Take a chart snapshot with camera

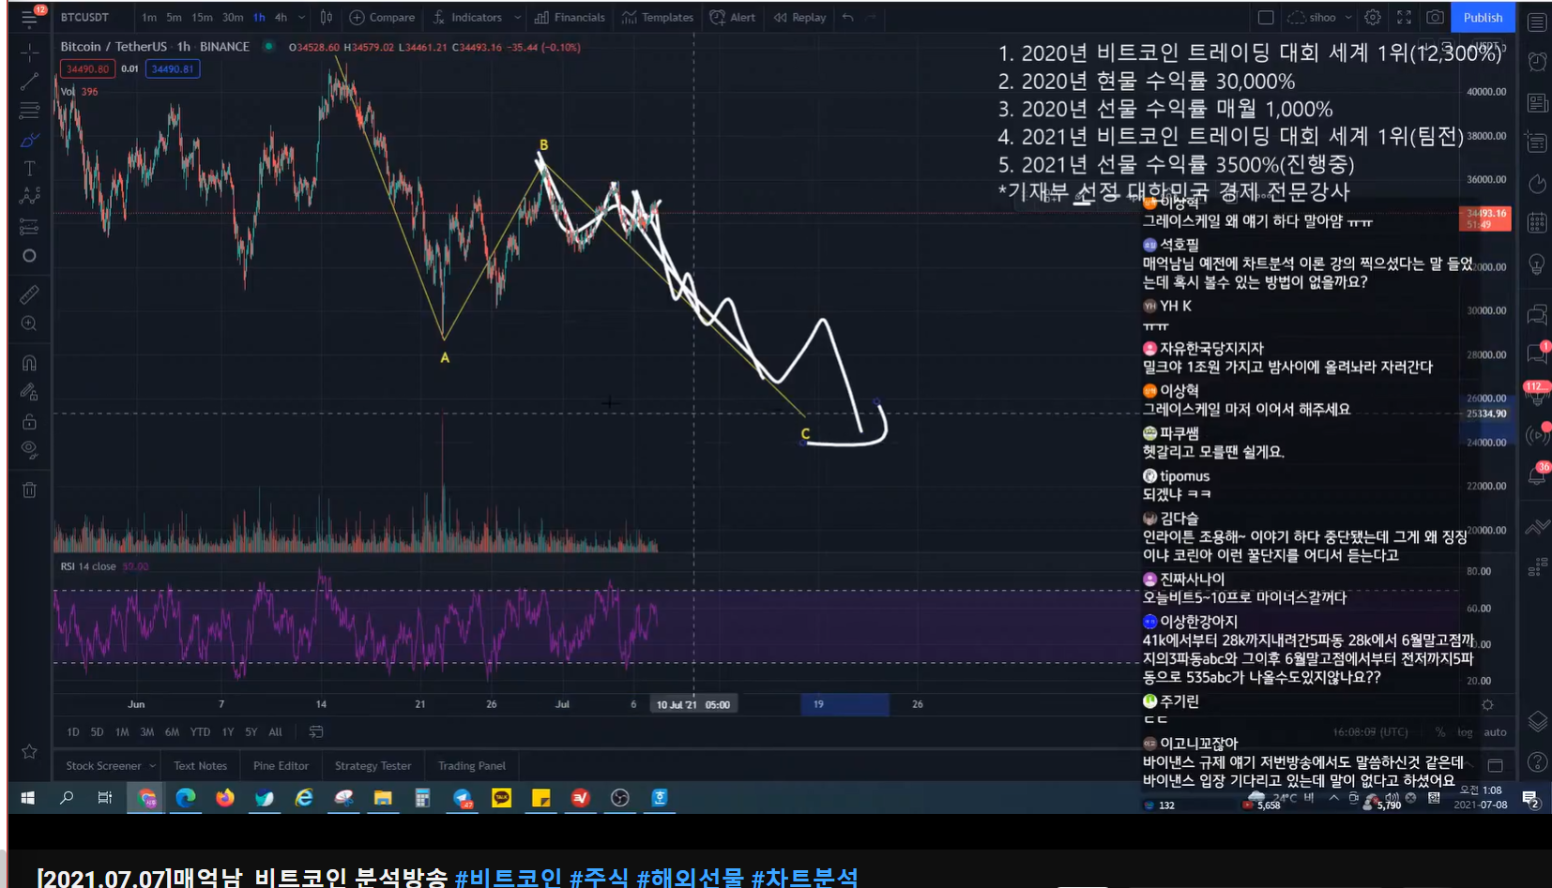(1435, 18)
